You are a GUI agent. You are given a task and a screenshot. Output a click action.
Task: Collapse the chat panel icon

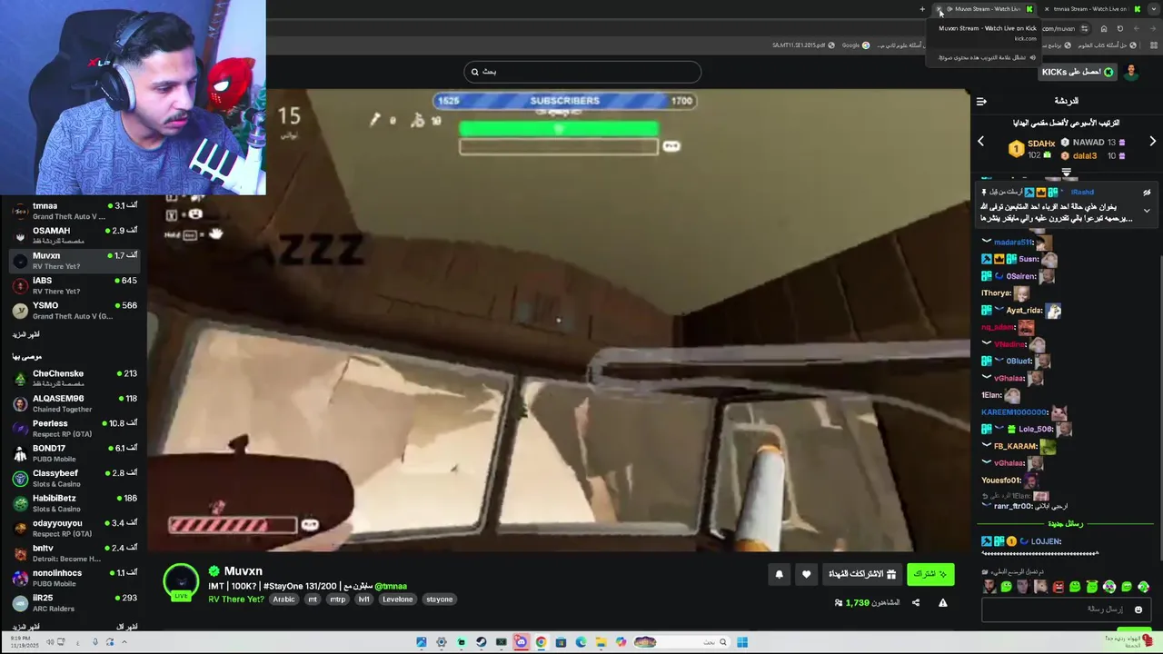[981, 101]
